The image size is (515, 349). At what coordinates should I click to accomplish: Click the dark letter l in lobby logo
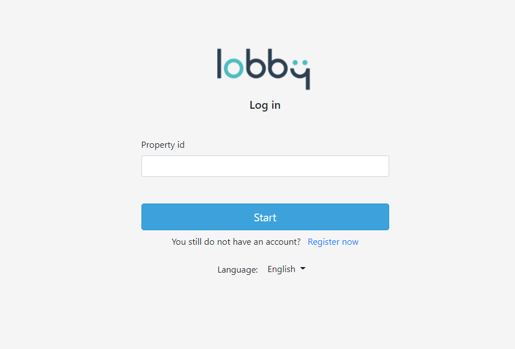[219, 64]
